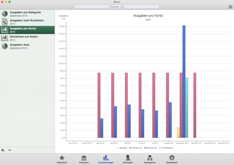Click the iFinance - 4.0 title field
The image size is (234, 165).
(x=116, y=7)
